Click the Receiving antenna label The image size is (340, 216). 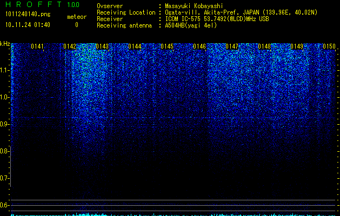click(124, 25)
